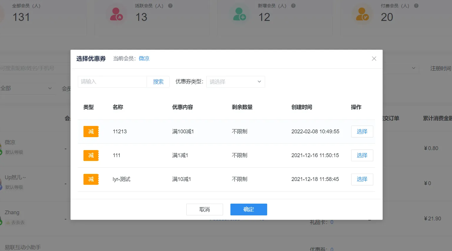
Task: Click the 搜索 search button
Action: [158, 82]
